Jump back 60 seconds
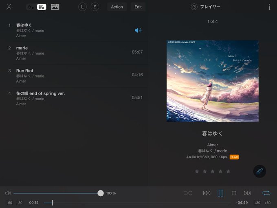Image resolution: width=277 pixels, height=208 pixels. click(x=9, y=203)
